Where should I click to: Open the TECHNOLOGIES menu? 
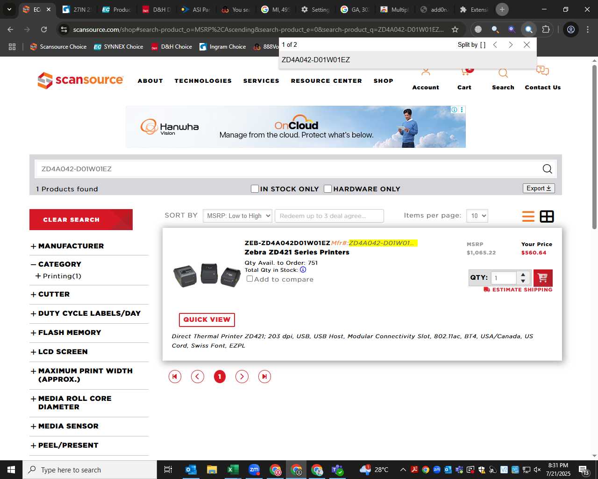pyautogui.click(x=203, y=81)
